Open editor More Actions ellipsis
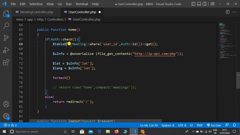 tap(234, 12)
